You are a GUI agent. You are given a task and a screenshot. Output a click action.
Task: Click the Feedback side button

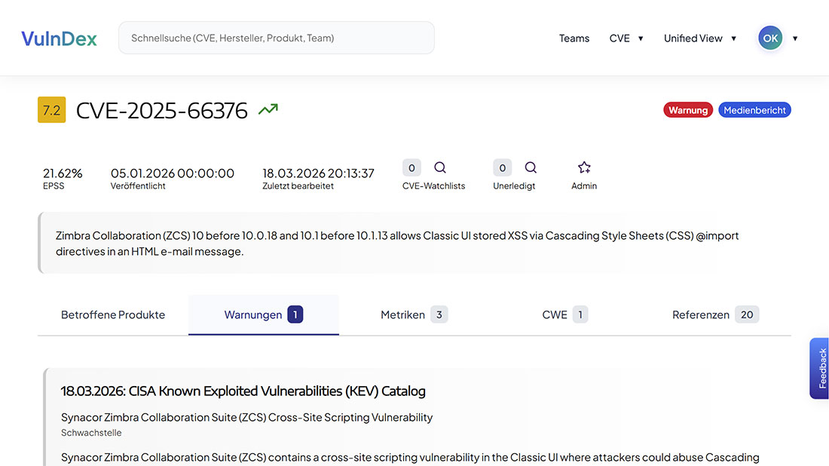point(820,368)
